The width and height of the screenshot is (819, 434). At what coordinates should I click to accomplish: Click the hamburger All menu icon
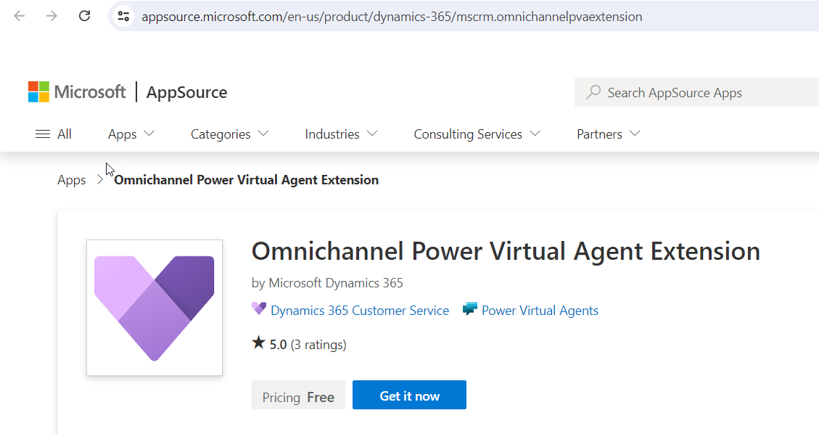pyautogui.click(x=43, y=134)
